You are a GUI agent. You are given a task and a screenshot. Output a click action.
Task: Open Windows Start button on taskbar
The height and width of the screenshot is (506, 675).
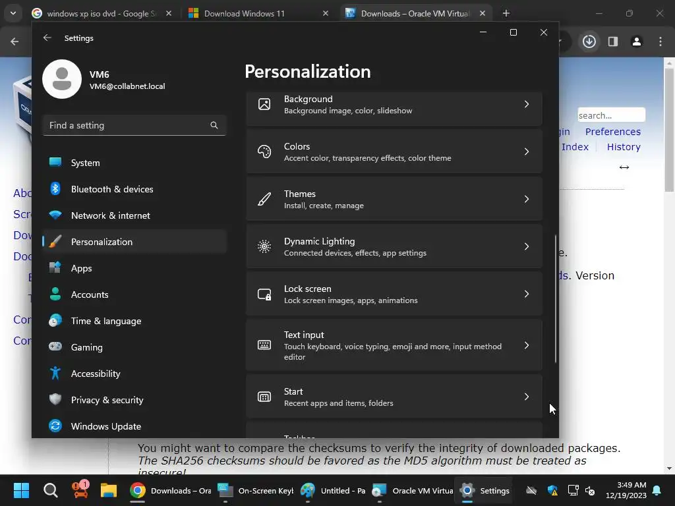[21, 490]
